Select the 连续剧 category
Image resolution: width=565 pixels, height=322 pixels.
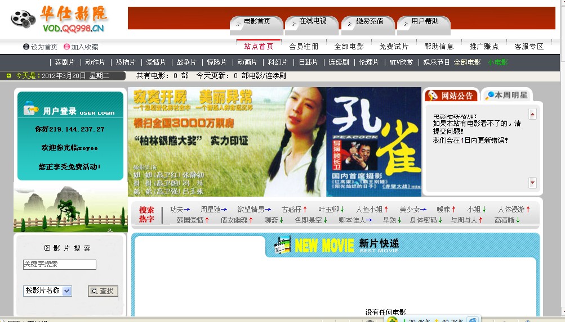pyautogui.click(x=339, y=62)
